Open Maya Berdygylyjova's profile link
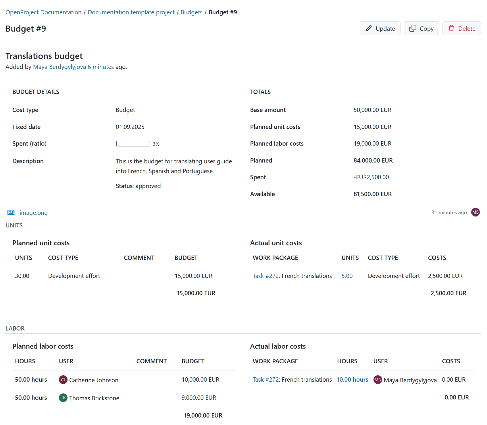Screen dimensions: 487x425 59,67
